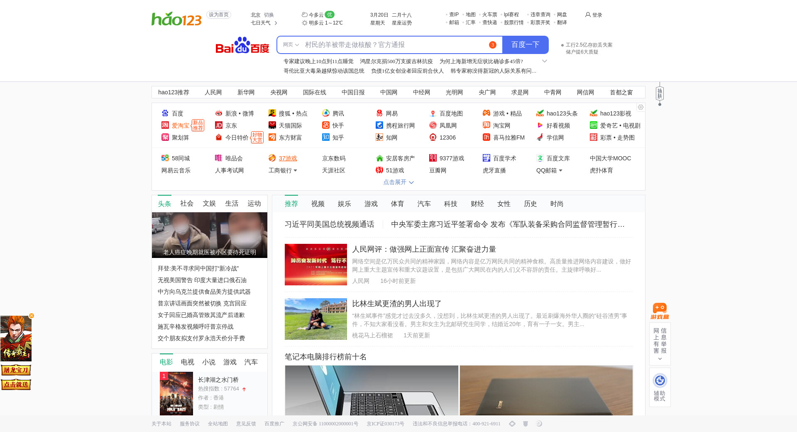Close the floating game advertisement
This screenshot has width=797, height=432.
point(32,316)
